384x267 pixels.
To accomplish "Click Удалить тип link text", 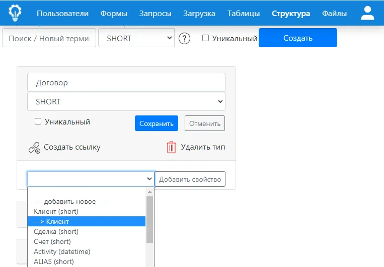I will coord(203,147).
